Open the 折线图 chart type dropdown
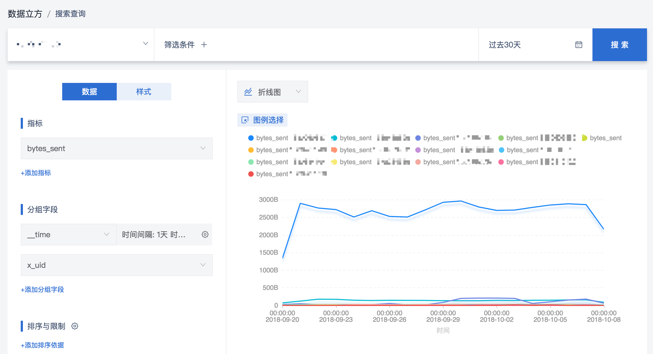 [273, 92]
